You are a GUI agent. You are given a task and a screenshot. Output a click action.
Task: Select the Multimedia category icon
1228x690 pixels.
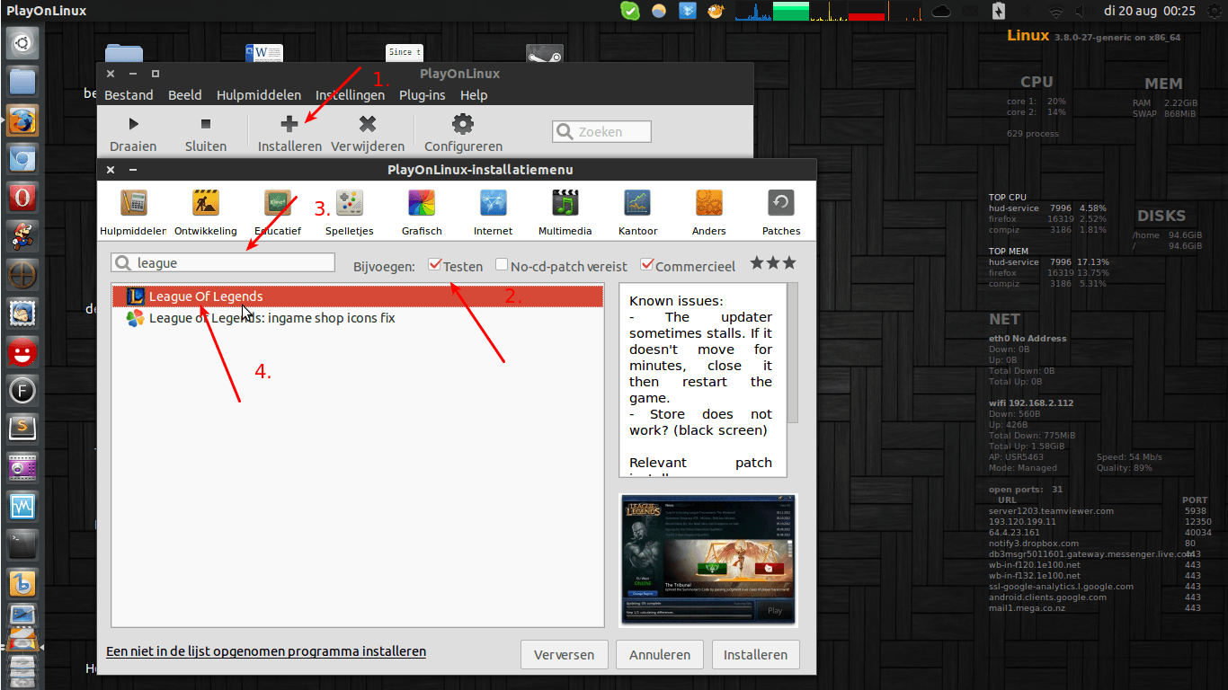point(565,203)
